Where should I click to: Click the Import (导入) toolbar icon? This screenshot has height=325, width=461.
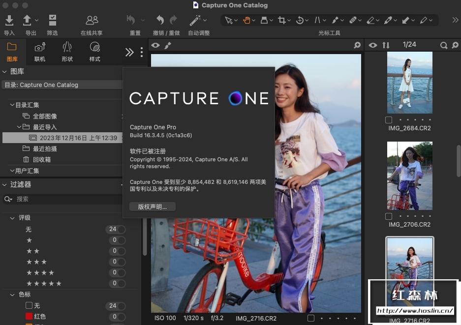[x=9, y=20]
